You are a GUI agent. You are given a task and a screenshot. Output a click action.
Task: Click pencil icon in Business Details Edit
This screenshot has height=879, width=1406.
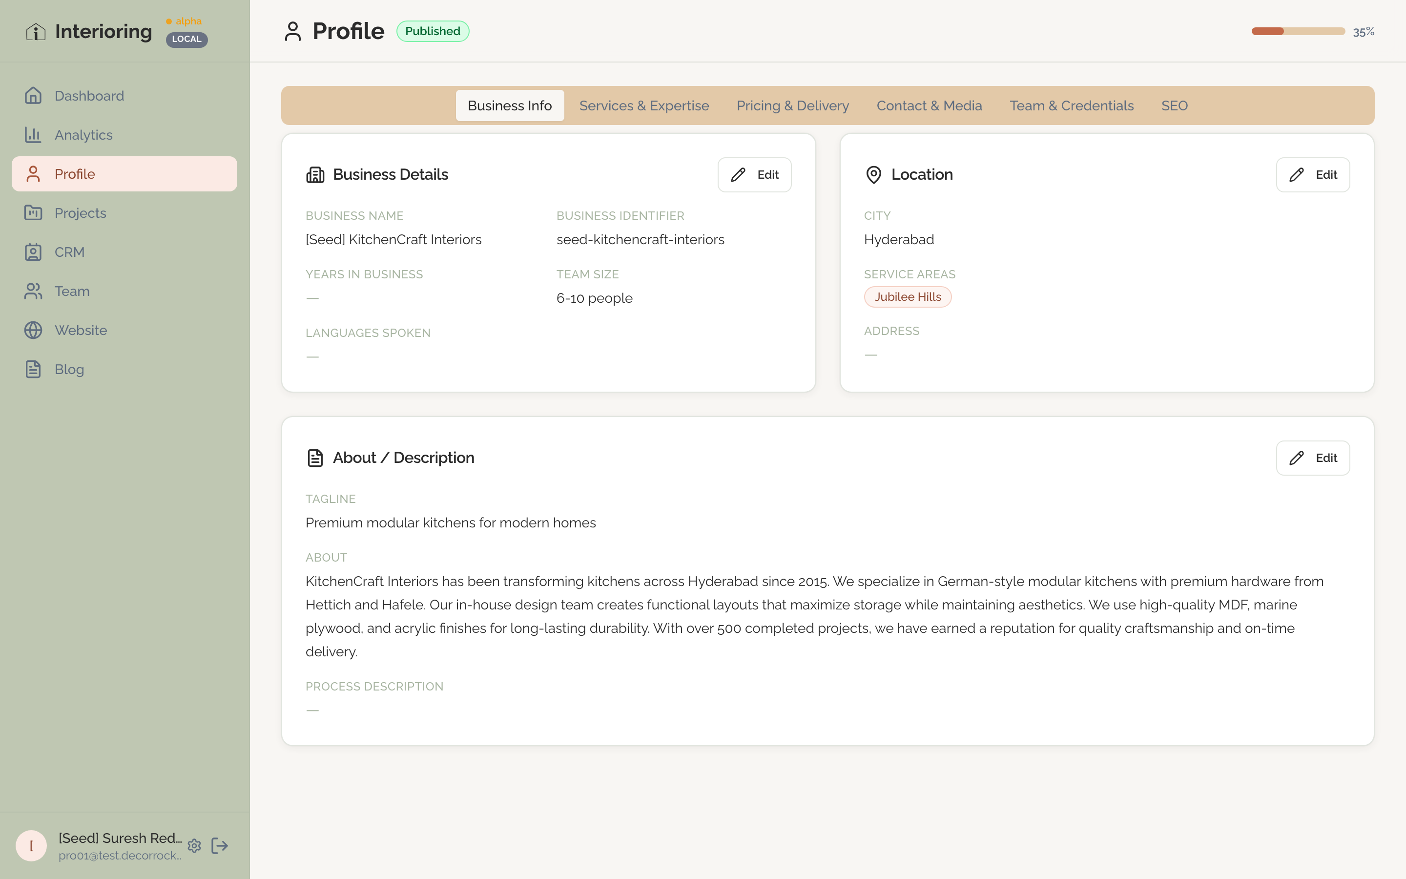(x=738, y=174)
